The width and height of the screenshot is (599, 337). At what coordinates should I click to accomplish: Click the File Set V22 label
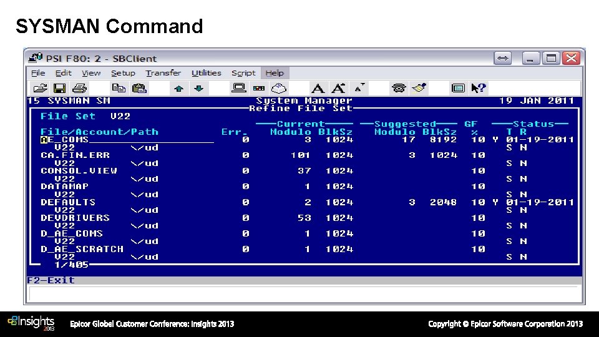(x=85, y=116)
